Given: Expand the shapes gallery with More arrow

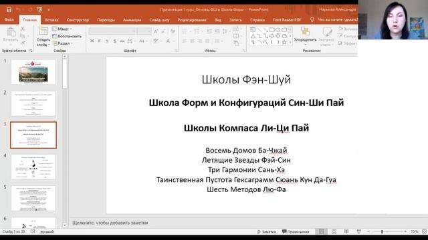Looking at the screenshot, I should click(290, 42).
